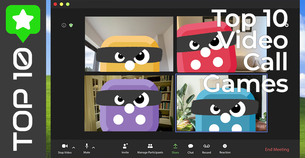Select the yellow dice video tile

tap(129, 44)
